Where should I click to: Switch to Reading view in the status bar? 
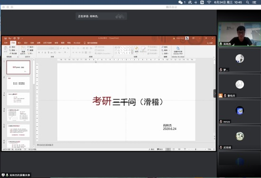click(179, 150)
